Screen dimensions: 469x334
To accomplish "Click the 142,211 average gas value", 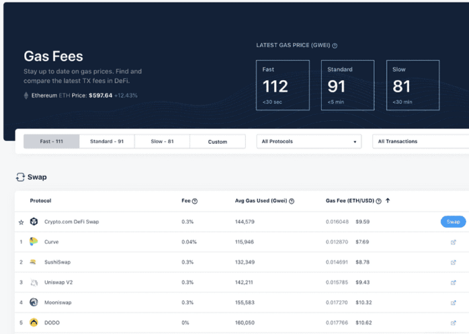I will 244,282.
